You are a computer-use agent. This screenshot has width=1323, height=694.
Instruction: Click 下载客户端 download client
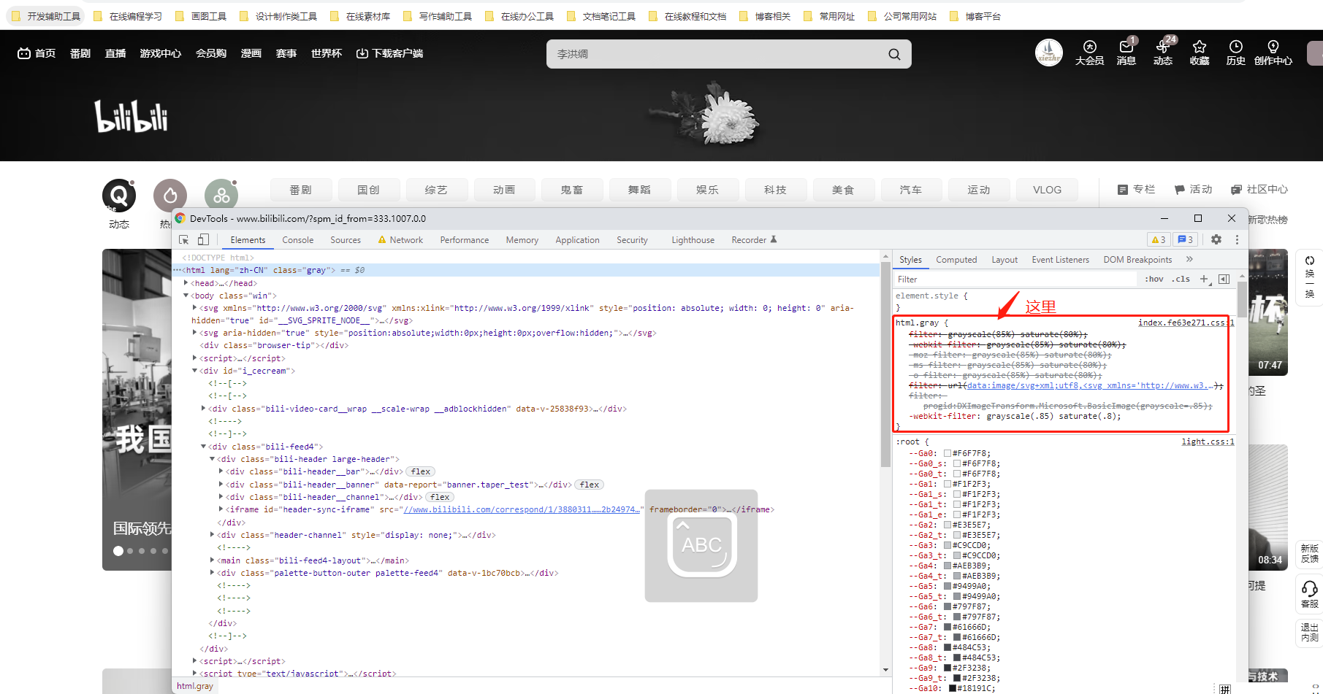(x=389, y=53)
